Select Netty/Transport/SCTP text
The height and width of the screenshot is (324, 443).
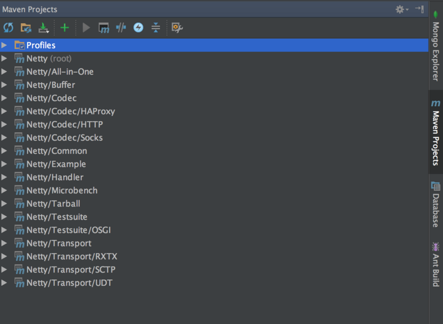[x=71, y=270]
